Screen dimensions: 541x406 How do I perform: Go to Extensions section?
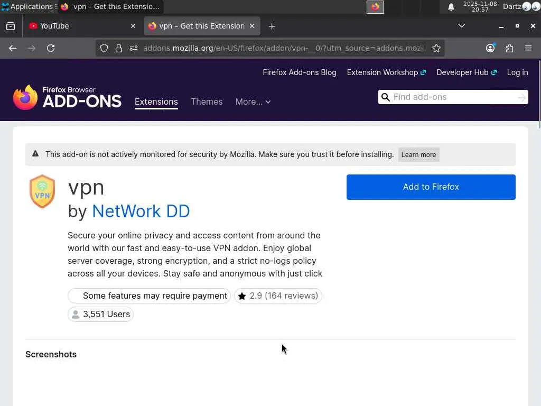(x=156, y=102)
